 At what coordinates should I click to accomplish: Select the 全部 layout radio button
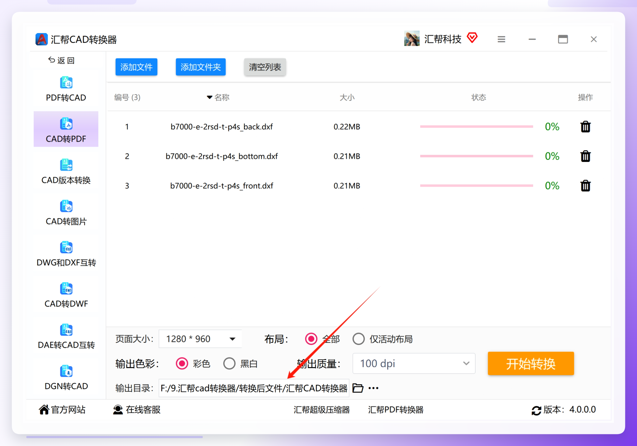click(311, 339)
